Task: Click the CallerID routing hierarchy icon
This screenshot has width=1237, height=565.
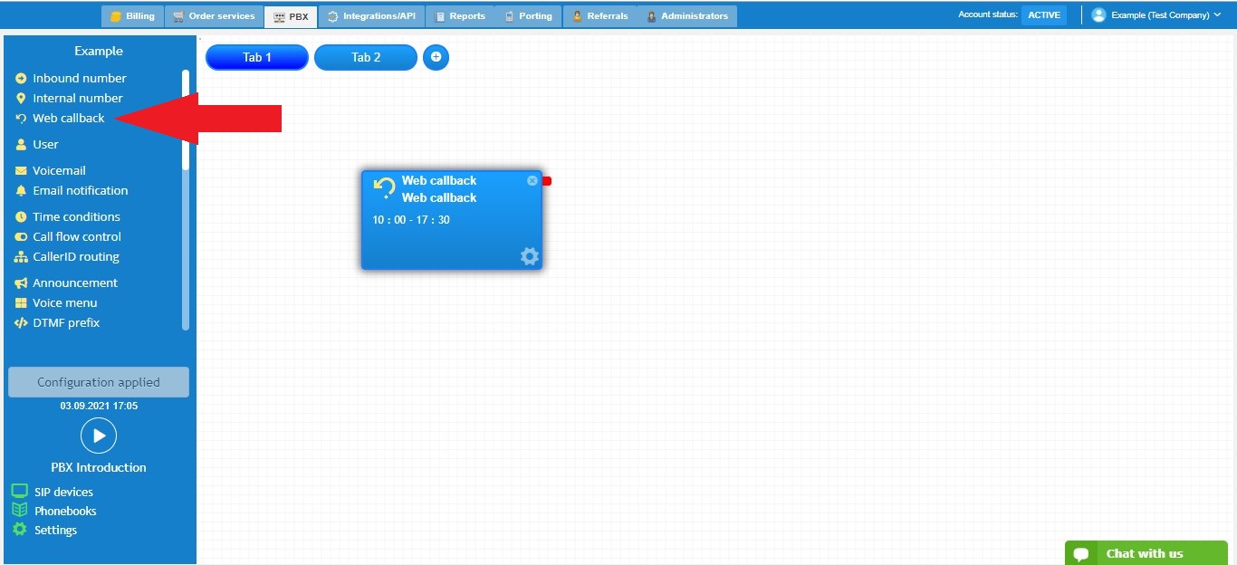Action: point(22,256)
